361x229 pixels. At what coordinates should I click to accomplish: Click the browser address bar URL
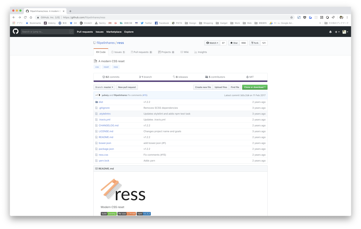point(84,18)
